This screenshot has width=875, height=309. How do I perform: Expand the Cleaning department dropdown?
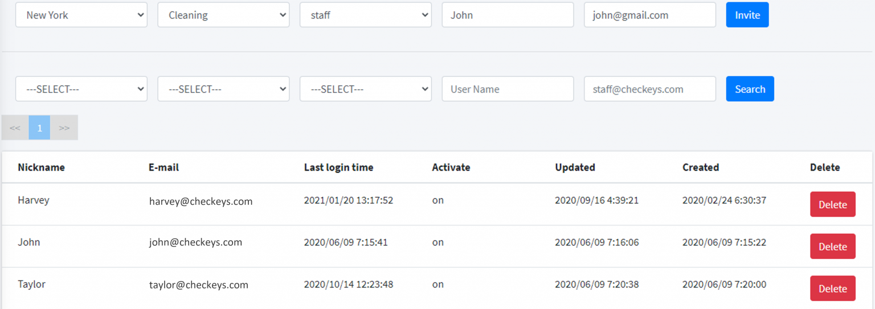(x=223, y=15)
